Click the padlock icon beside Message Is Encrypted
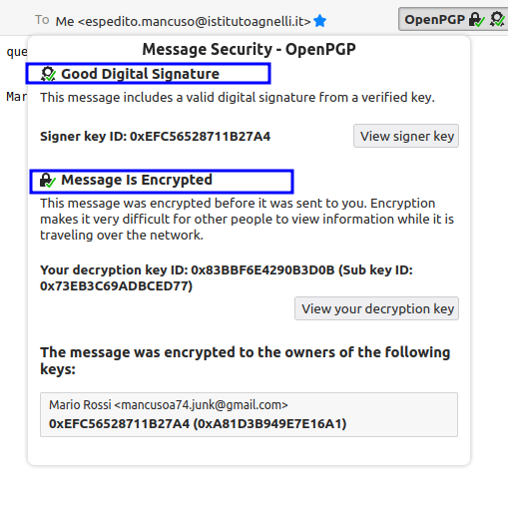The height and width of the screenshot is (520, 508). point(48,181)
